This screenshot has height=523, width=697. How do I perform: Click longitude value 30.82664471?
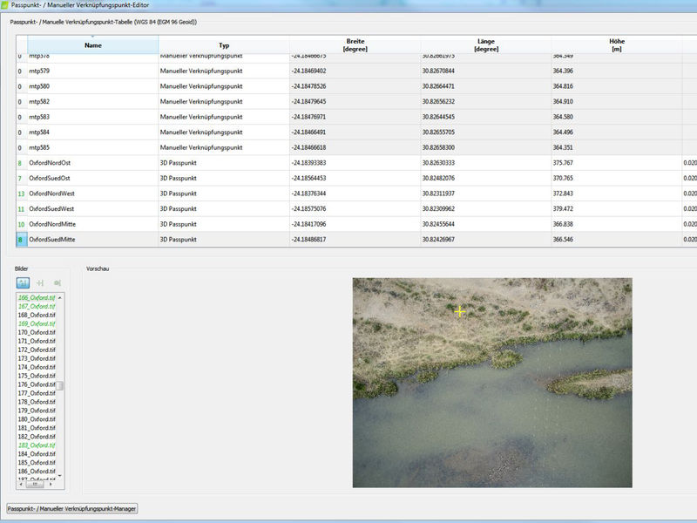(x=438, y=86)
